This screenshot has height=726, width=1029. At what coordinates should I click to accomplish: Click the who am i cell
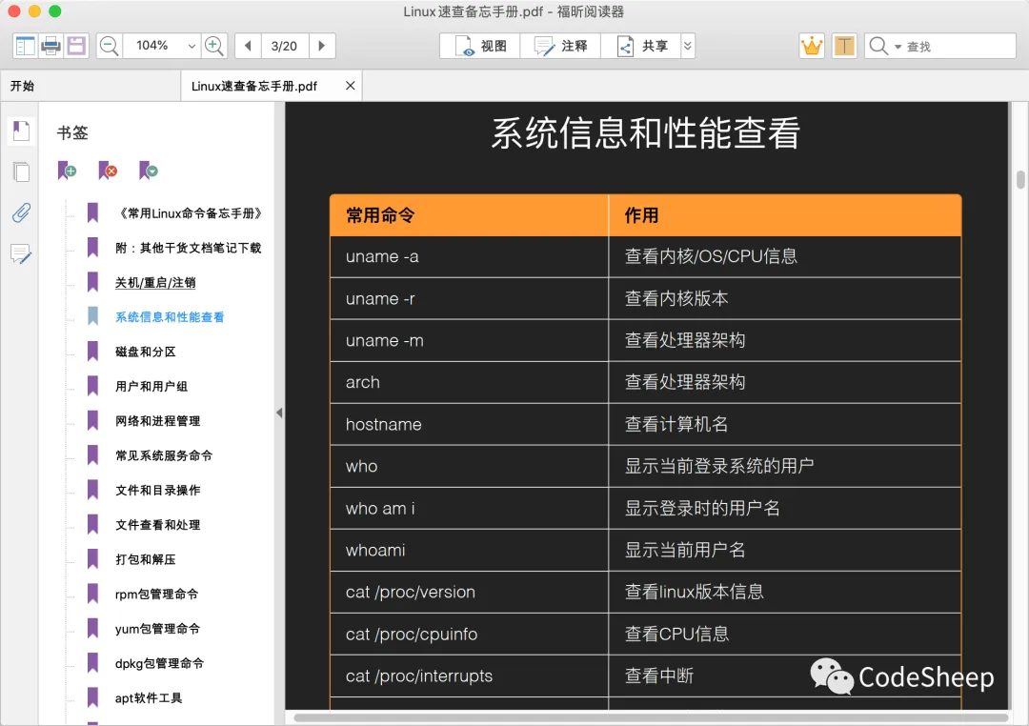[469, 509]
